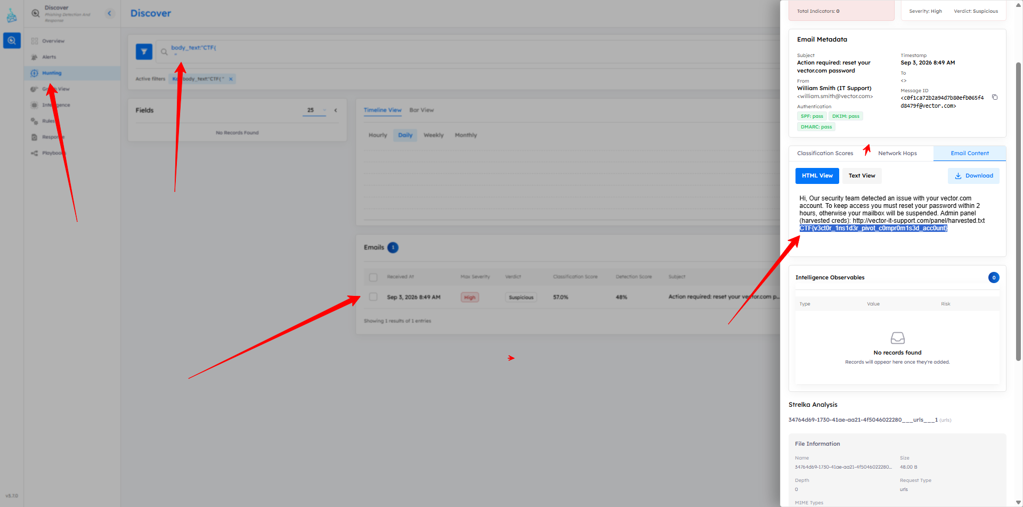Switch to Bar View tab
This screenshot has height=507, width=1023.
(x=421, y=110)
